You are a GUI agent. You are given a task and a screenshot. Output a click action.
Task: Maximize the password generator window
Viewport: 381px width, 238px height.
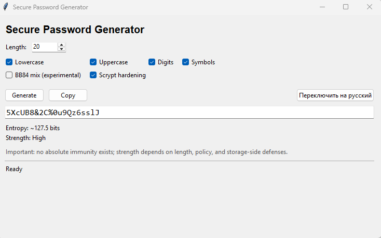(346, 7)
